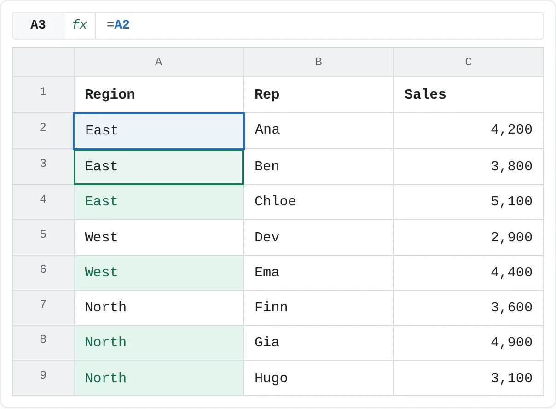Select the "West" cell in Dev's row
556x409 pixels.
[x=159, y=238]
